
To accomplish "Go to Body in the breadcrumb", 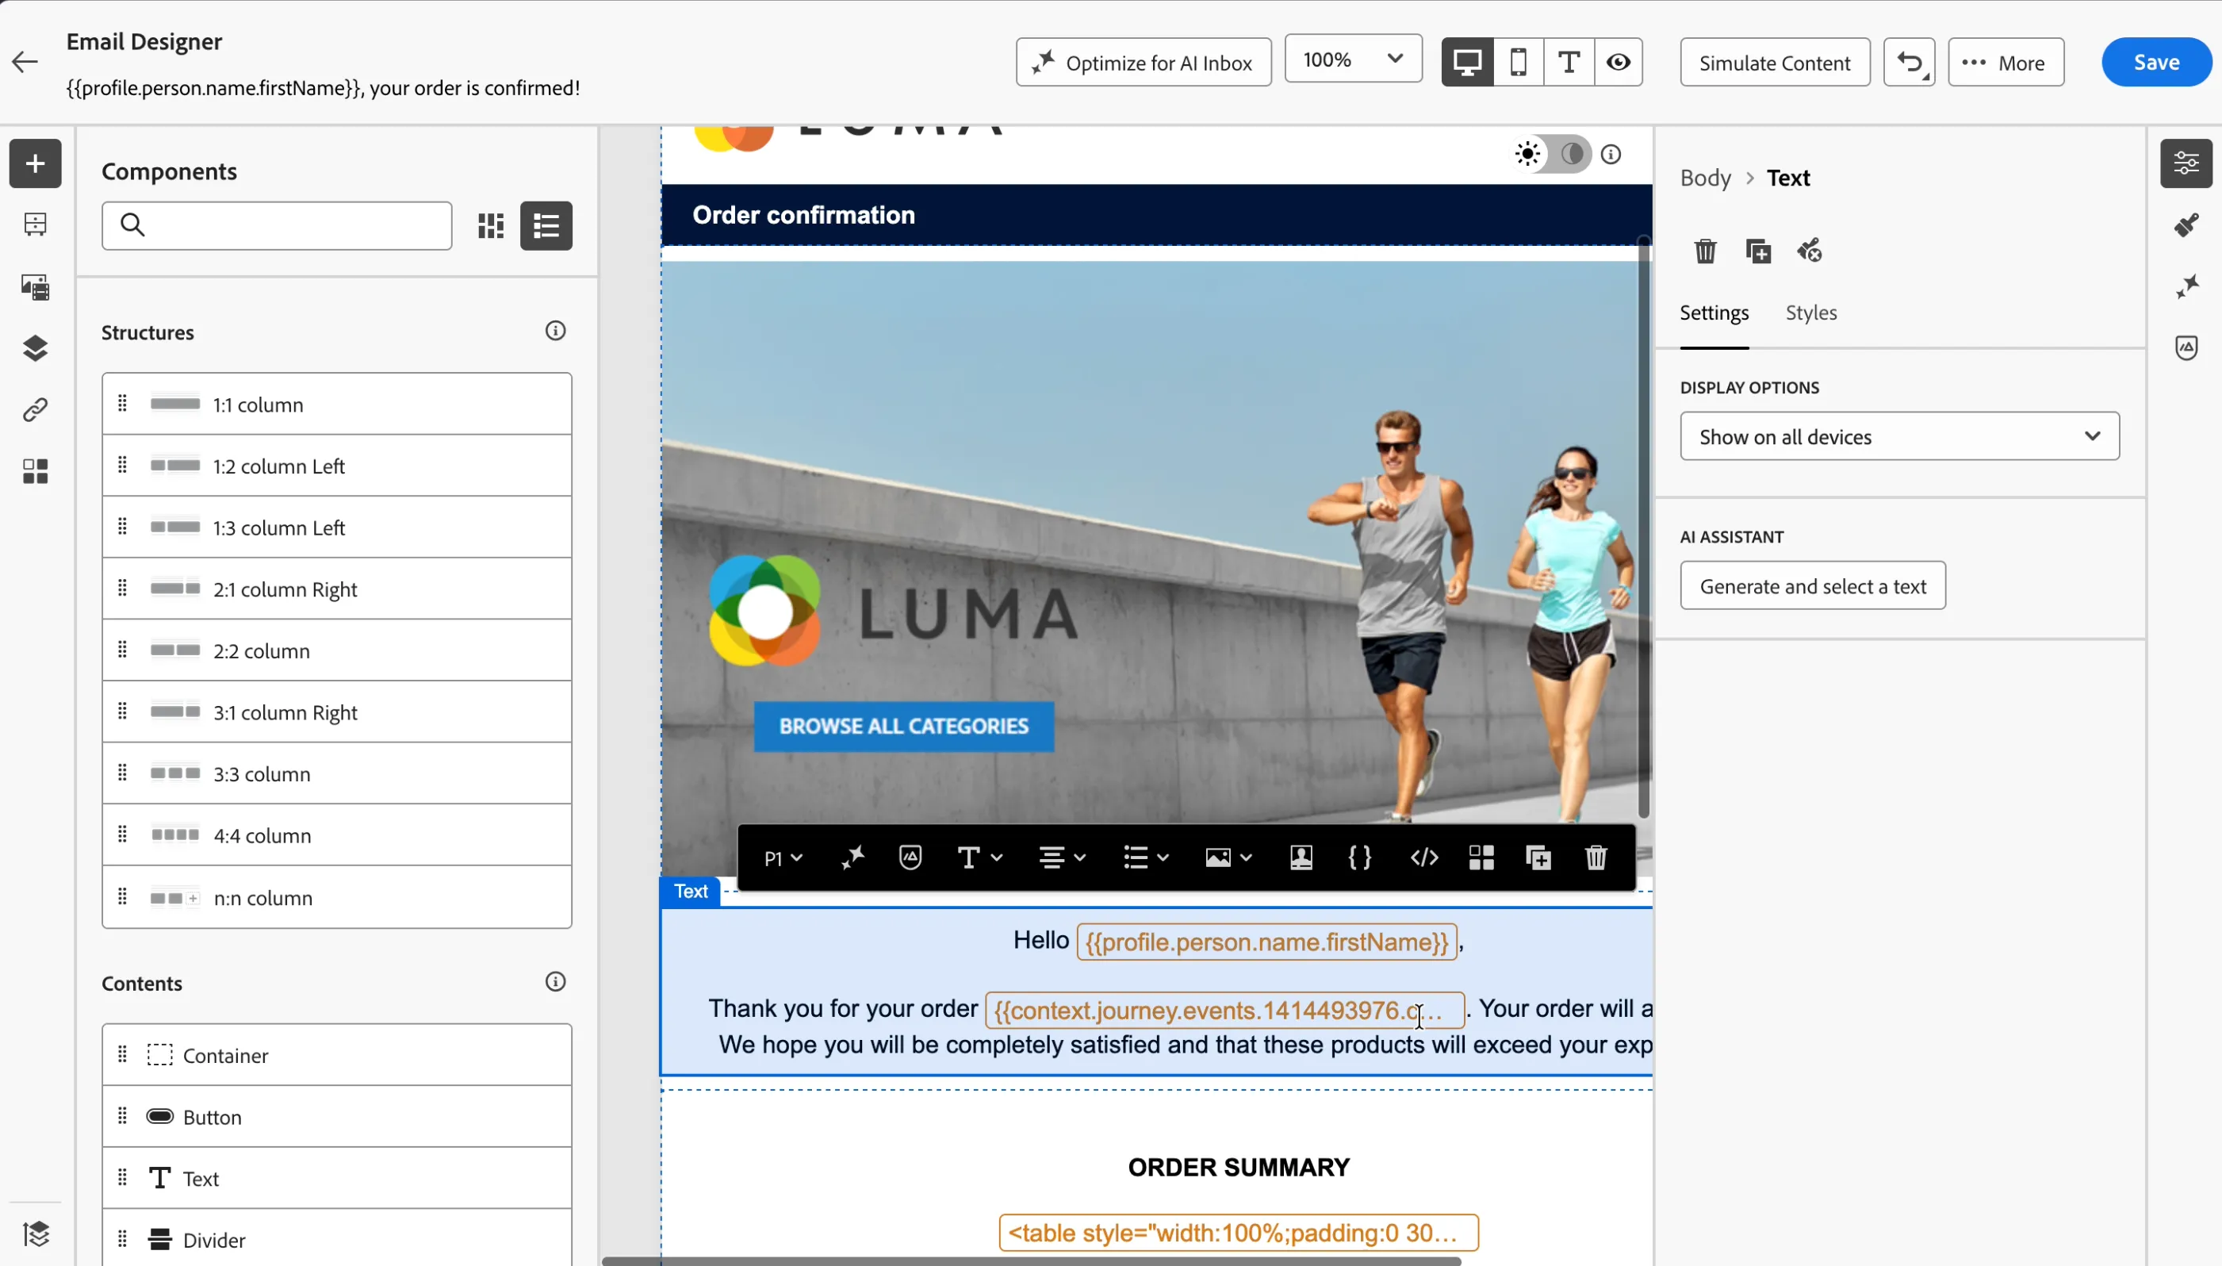I will [x=1705, y=178].
